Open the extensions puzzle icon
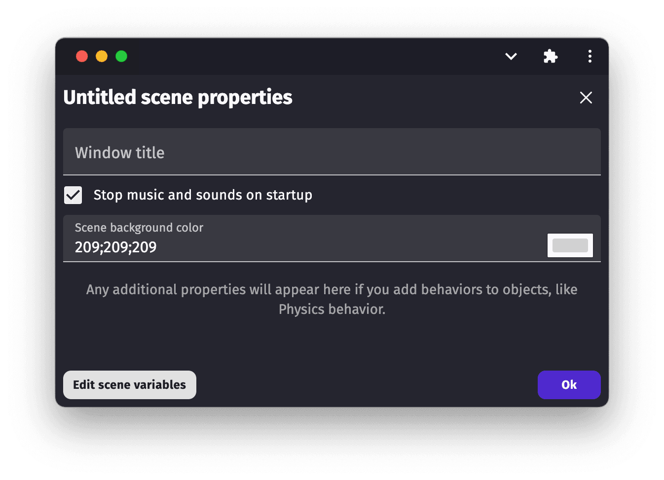664x480 pixels. pos(550,56)
